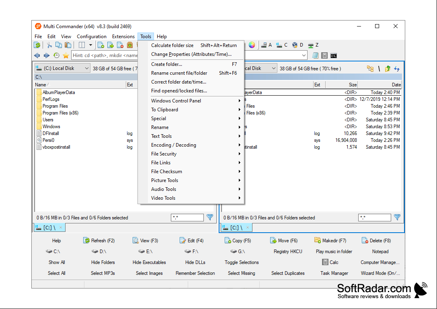
Task: Click the folder tree icon in right panel
Action: [x=370, y=69]
